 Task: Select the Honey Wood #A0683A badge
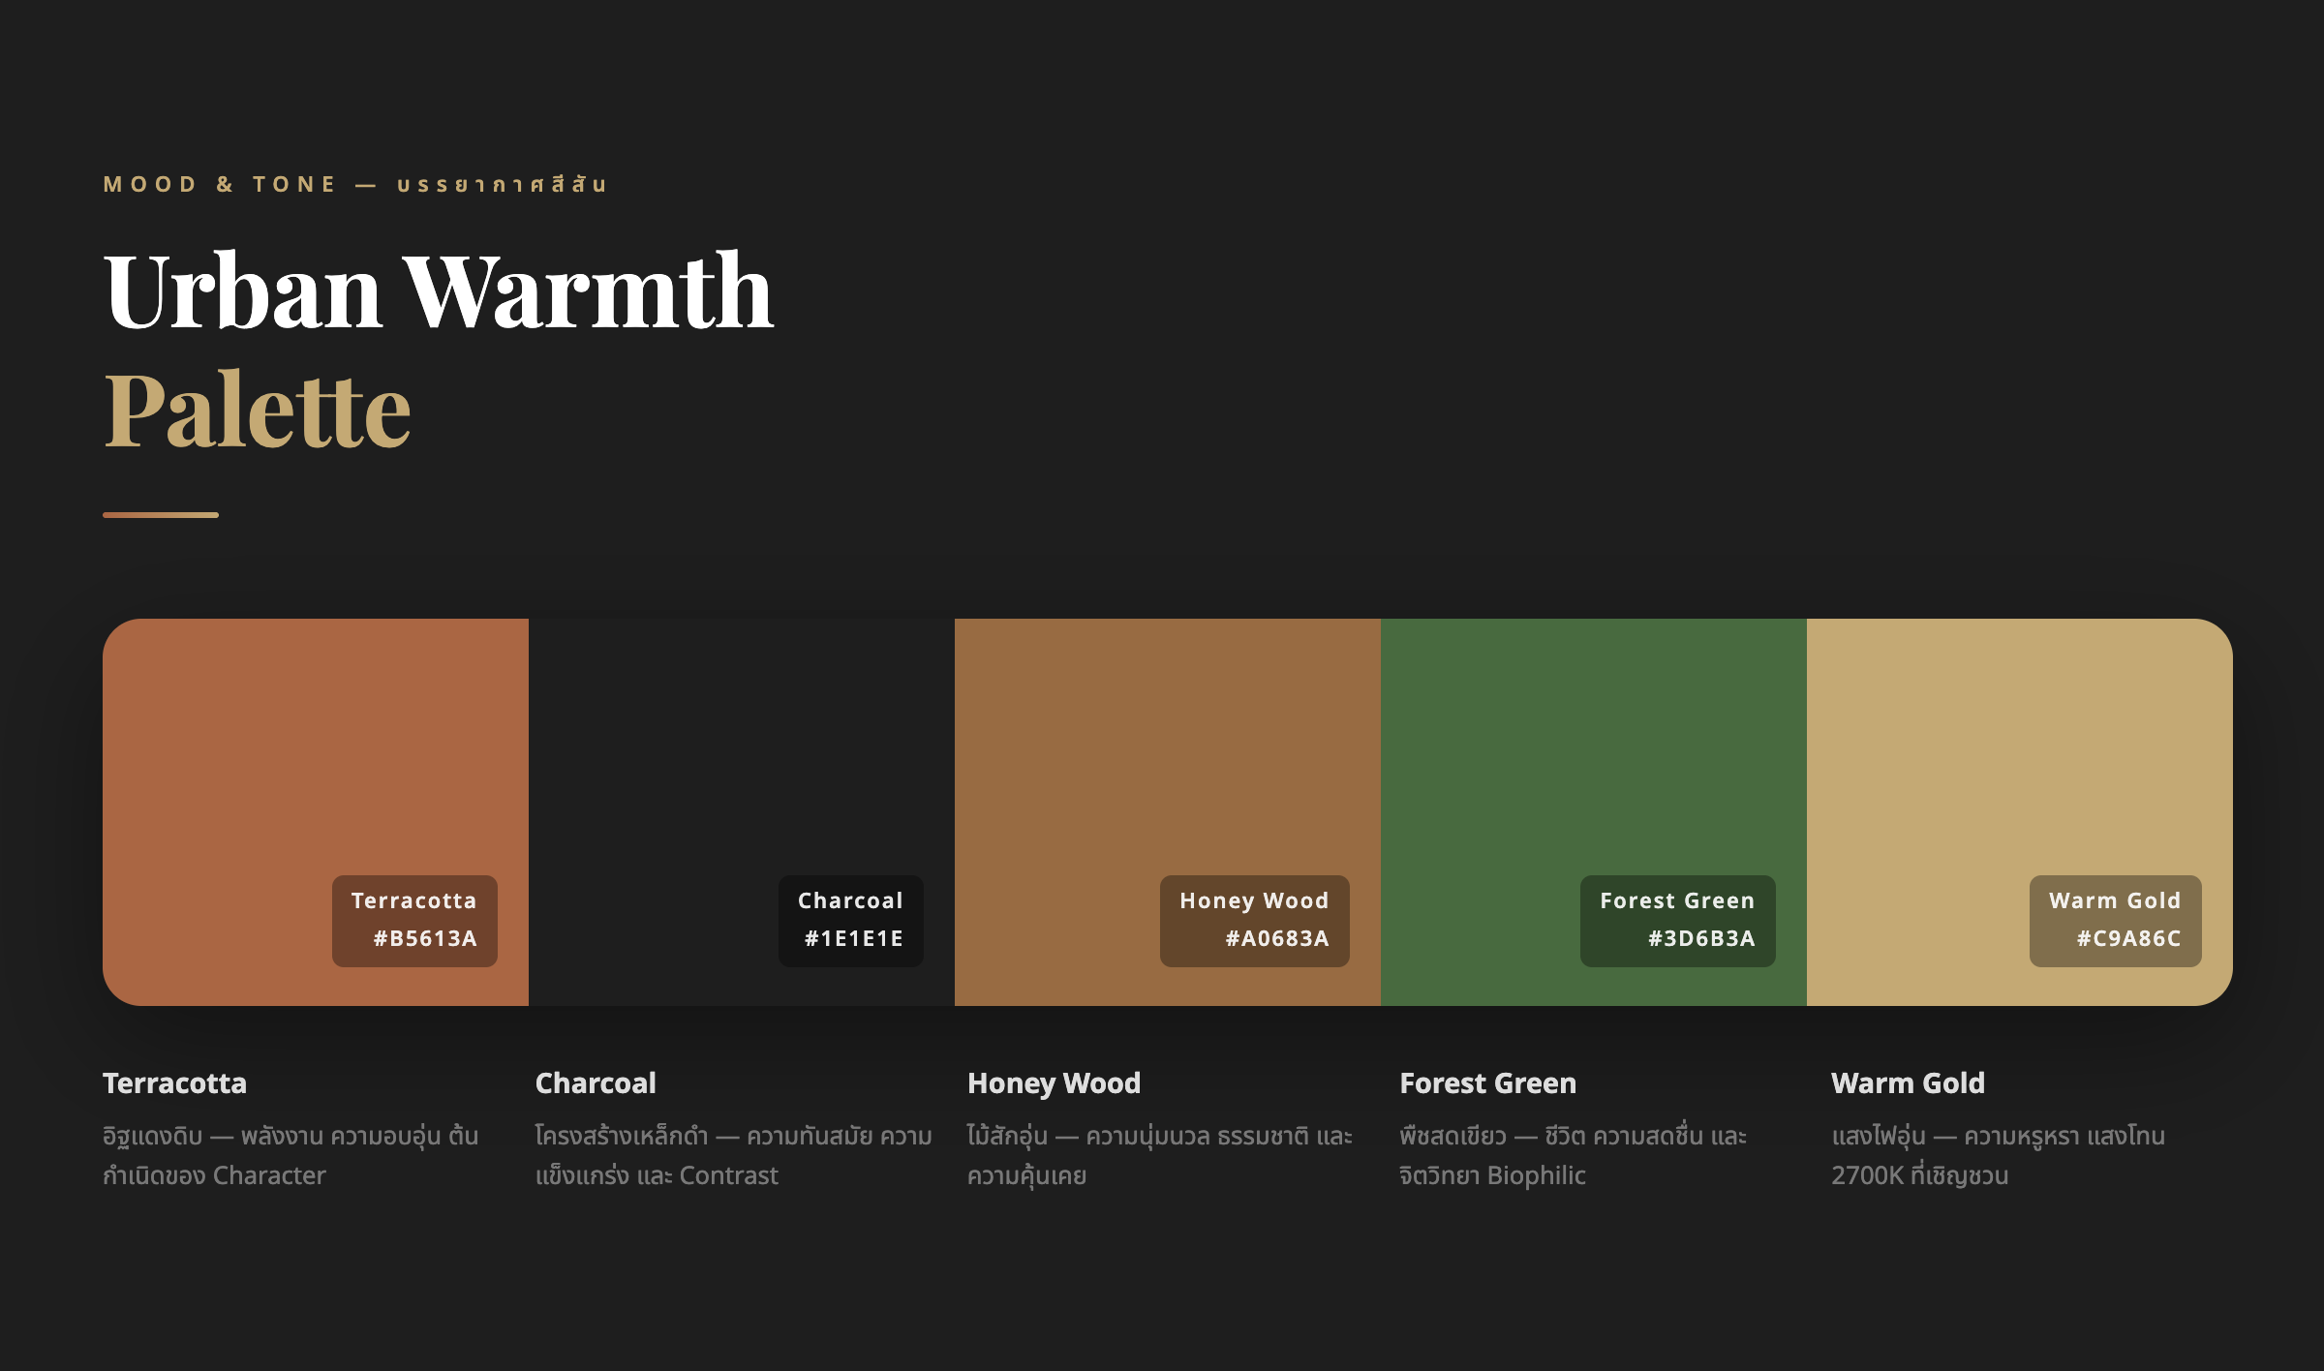point(1254,921)
